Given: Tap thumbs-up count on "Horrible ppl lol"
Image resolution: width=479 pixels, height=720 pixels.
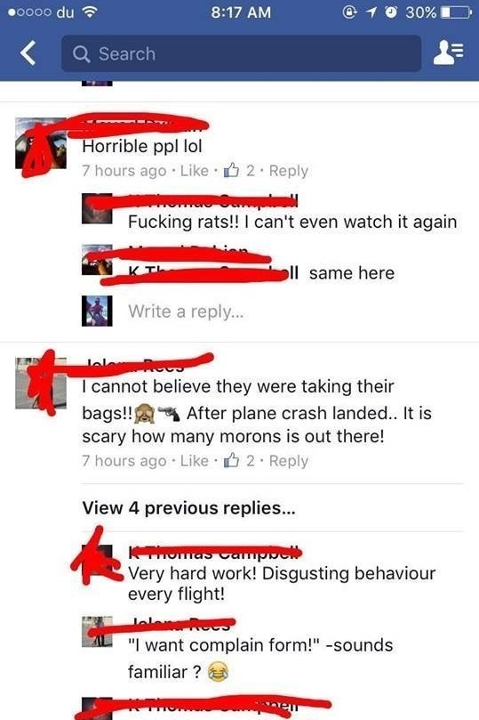Looking at the screenshot, I should tap(238, 171).
